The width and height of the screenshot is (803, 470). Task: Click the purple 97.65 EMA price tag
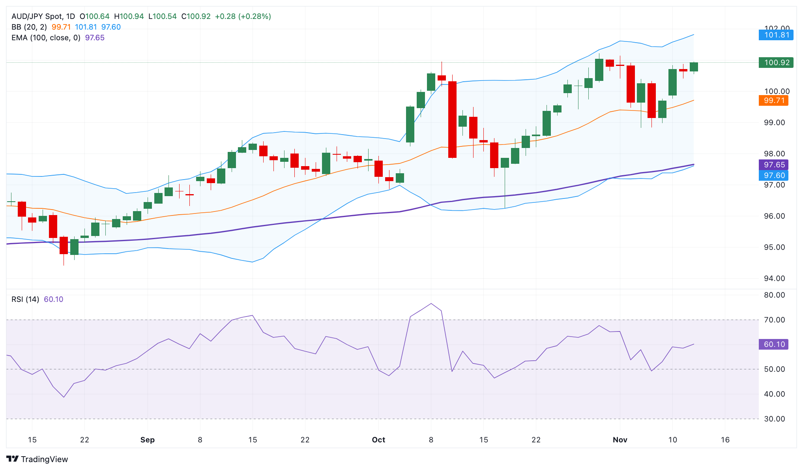pyautogui.click(x=773, y=165)
